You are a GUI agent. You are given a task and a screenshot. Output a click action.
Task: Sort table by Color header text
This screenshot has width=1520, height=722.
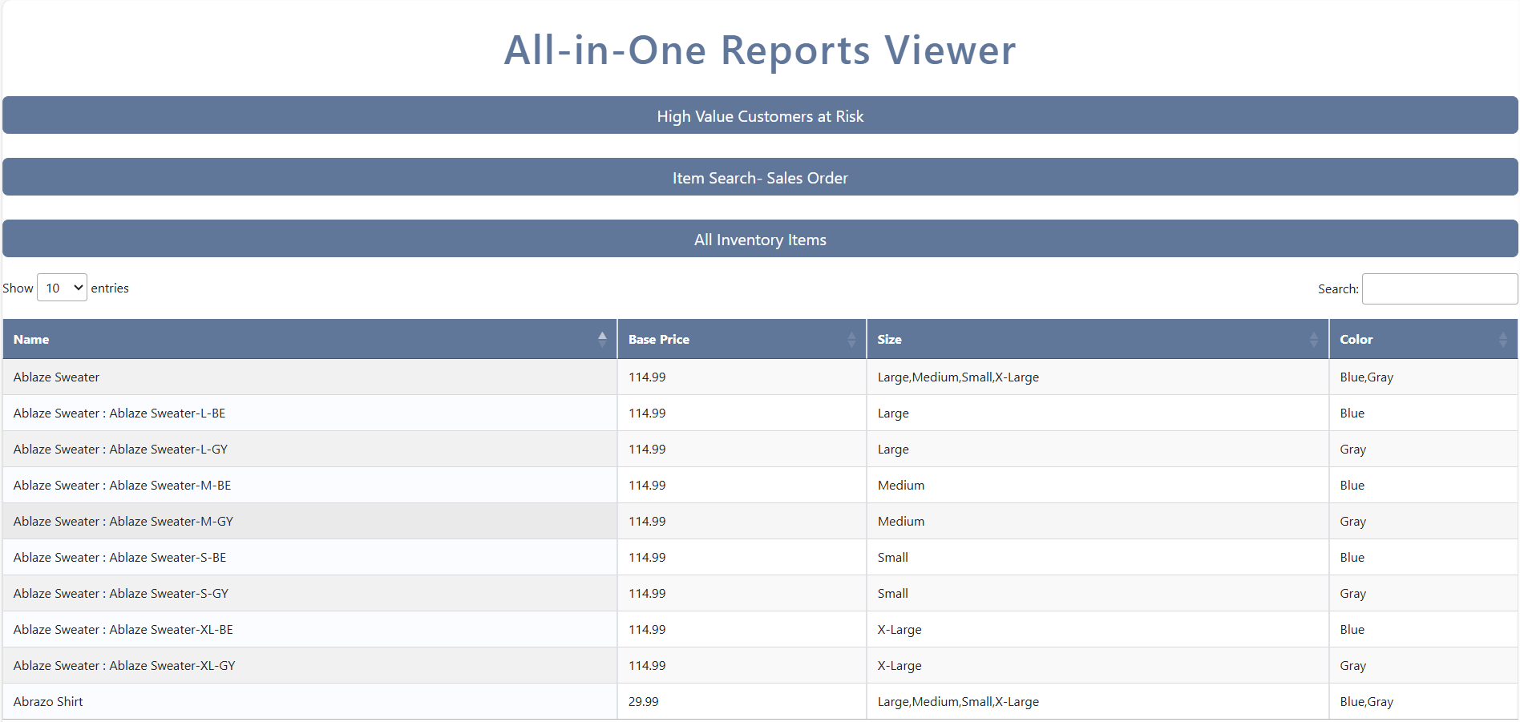1356,340
